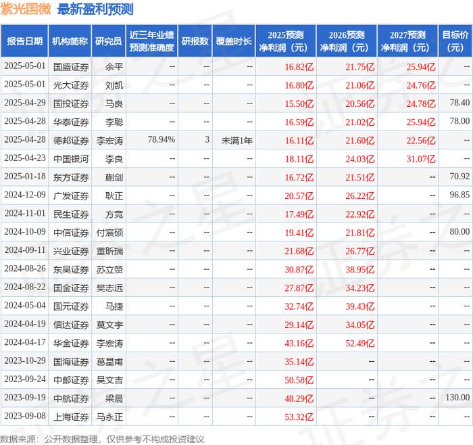Screen dimensions: 473x445
Task: Click the 53.32亿 forecast value
Action: coord(299,417)
